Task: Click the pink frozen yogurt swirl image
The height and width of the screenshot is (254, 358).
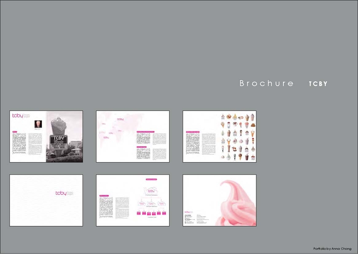Action: [236, 203]
